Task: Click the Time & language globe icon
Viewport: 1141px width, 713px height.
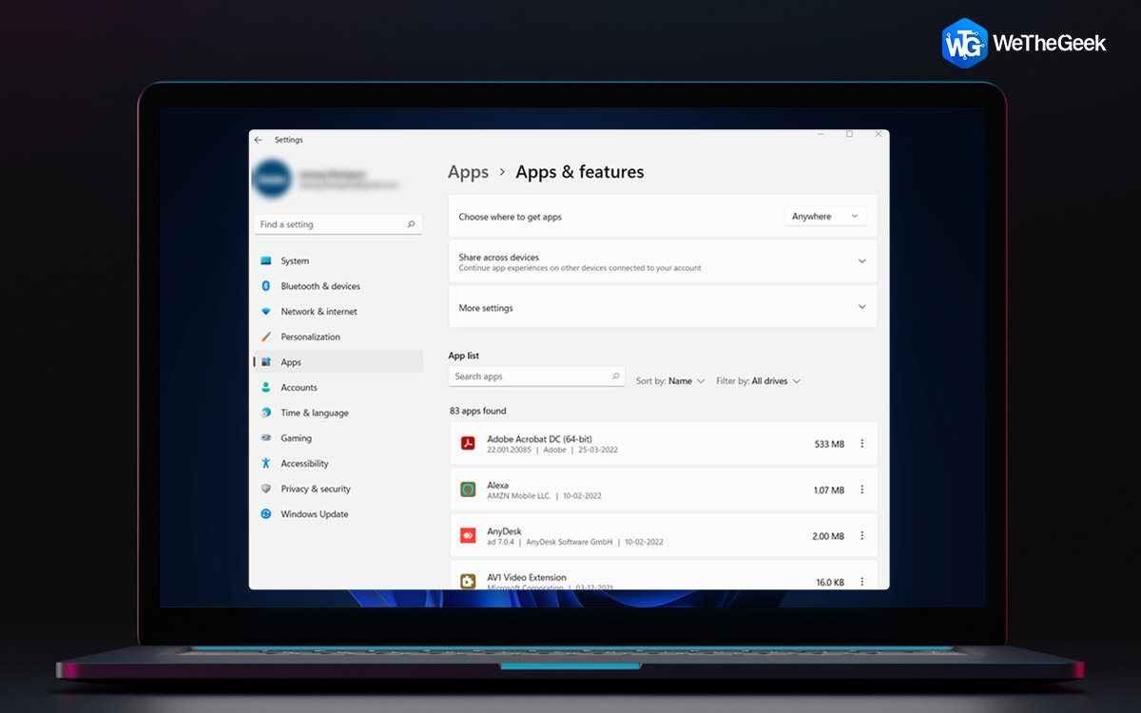Action: tap(266, 413)
